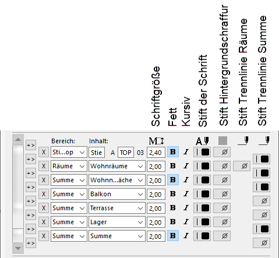Open the Summe Inhalt dropdown in last row
This screenshot has height=258, width=279.
(117, 236)
